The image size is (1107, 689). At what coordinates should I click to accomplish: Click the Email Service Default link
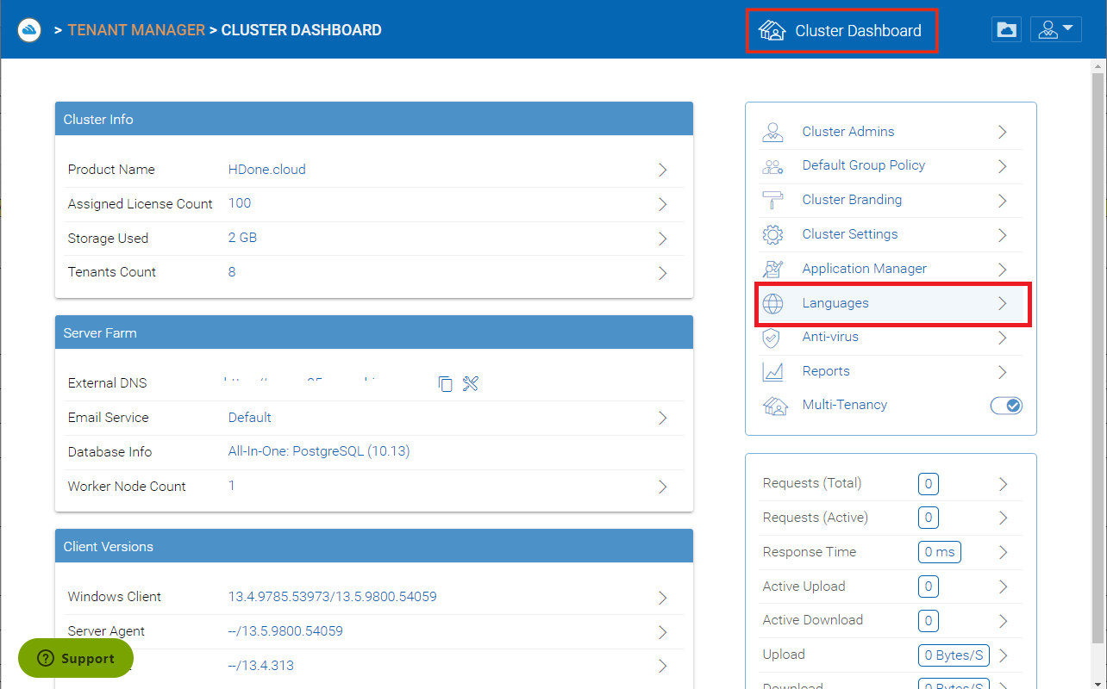point(250,418)
